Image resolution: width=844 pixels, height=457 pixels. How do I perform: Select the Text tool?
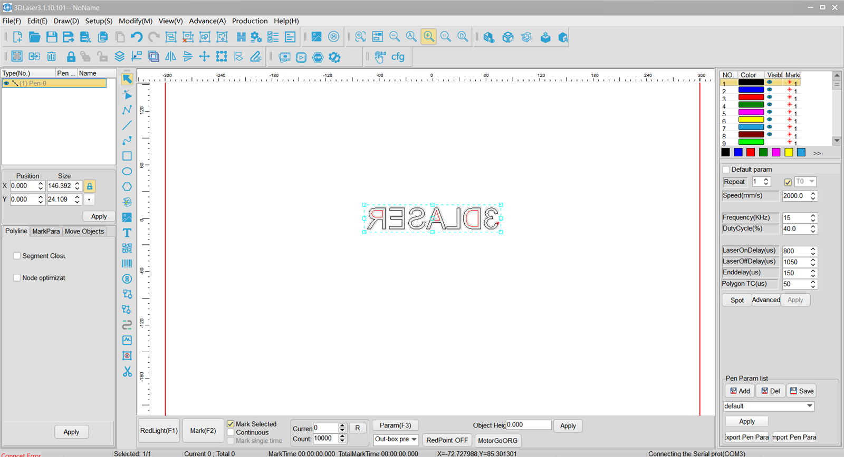[x=127, y=233]
